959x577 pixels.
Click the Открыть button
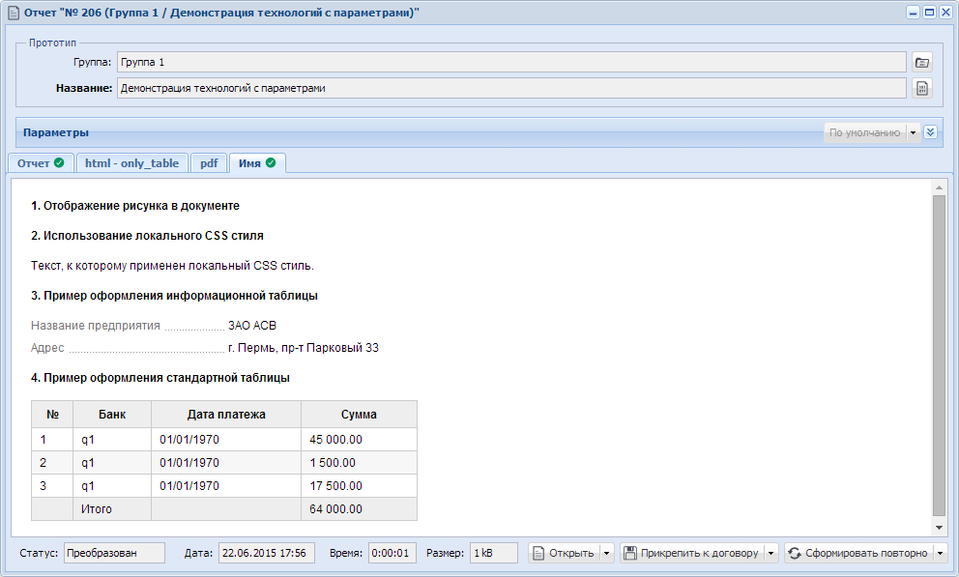point(564,553)
